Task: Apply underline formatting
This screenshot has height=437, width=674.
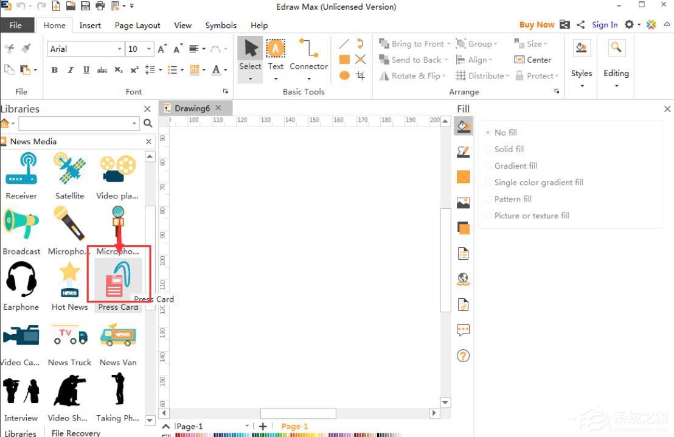Action: point(86,69)
